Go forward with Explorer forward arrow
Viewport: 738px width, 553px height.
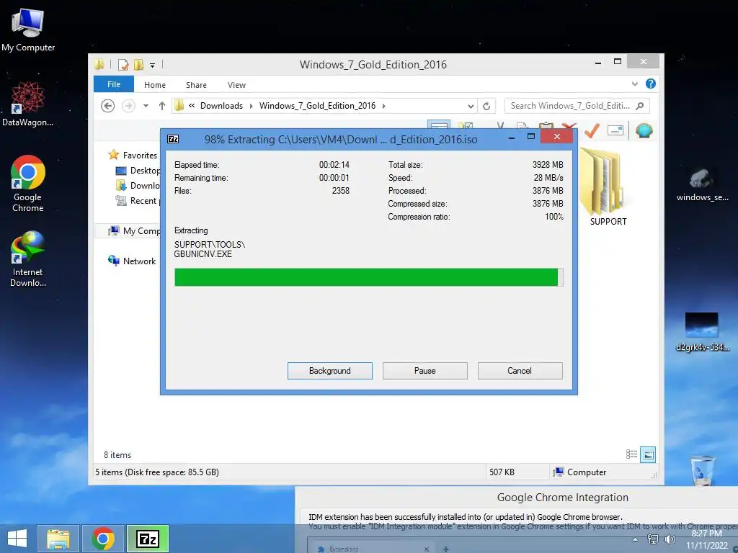(128, 106)
